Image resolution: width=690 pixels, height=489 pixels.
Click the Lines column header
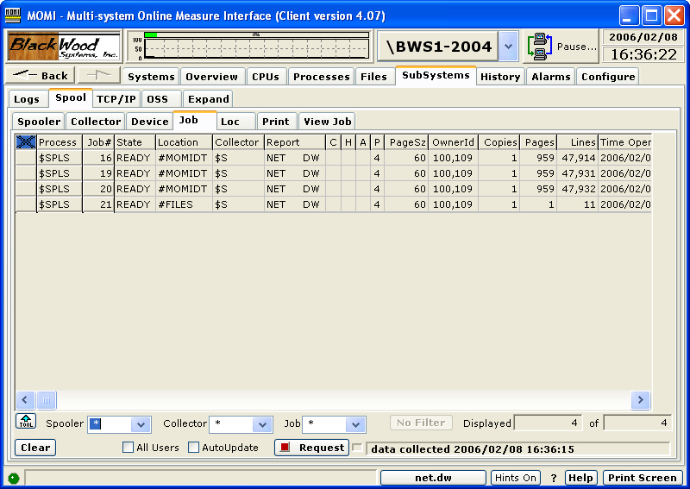(x=577, y=142)
